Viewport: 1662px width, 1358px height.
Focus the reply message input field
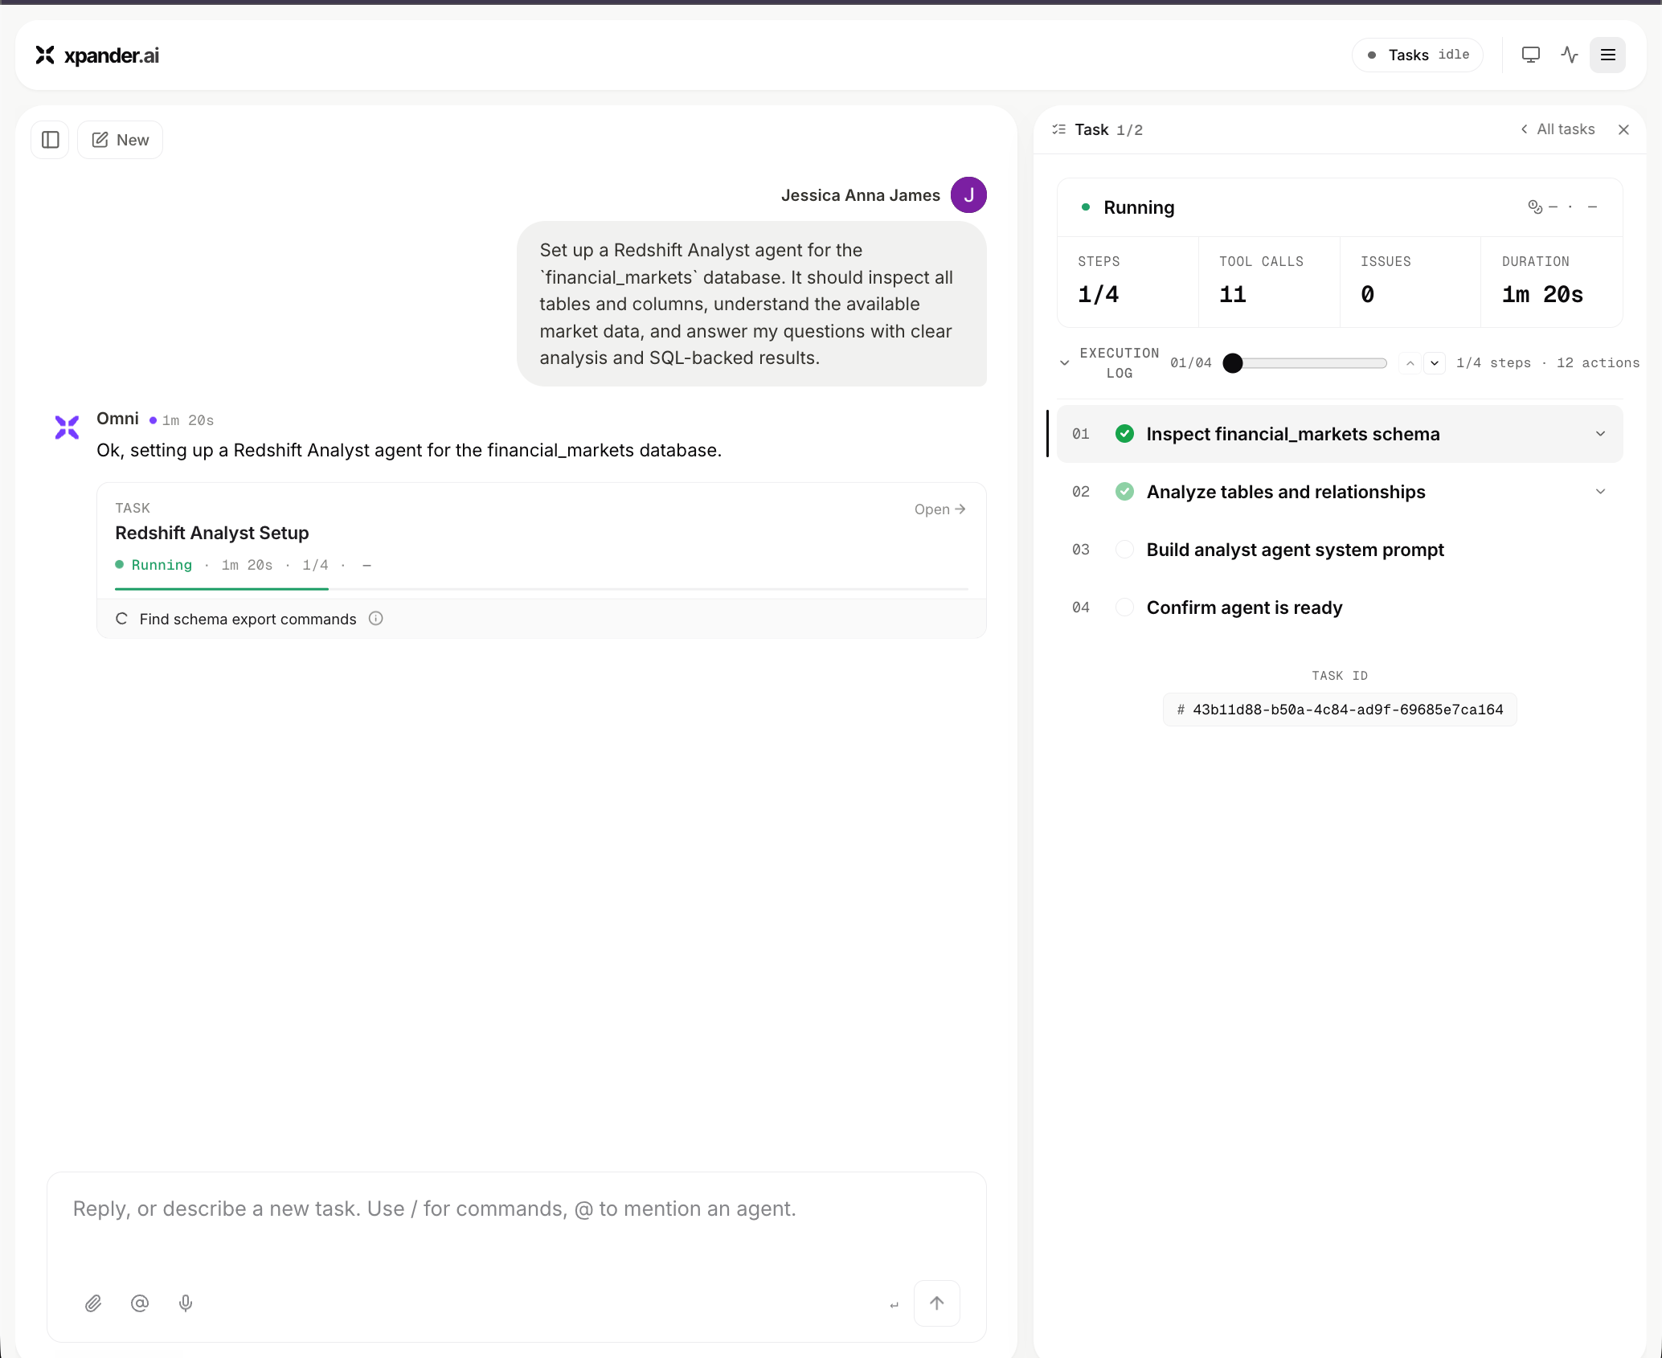tap(516, 1209)
